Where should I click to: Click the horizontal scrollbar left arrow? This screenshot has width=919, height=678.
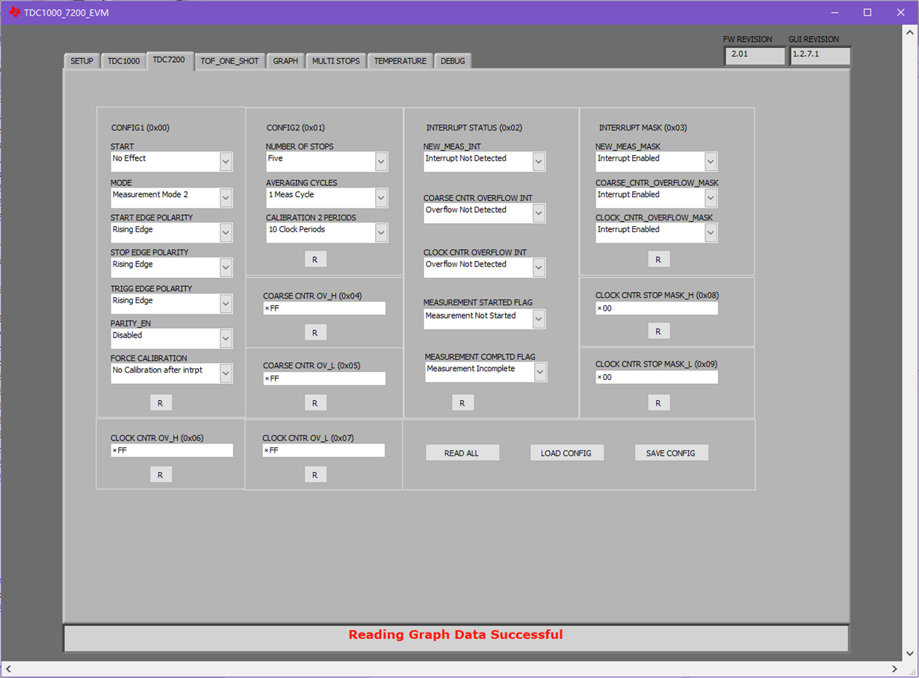pos(9,669)
